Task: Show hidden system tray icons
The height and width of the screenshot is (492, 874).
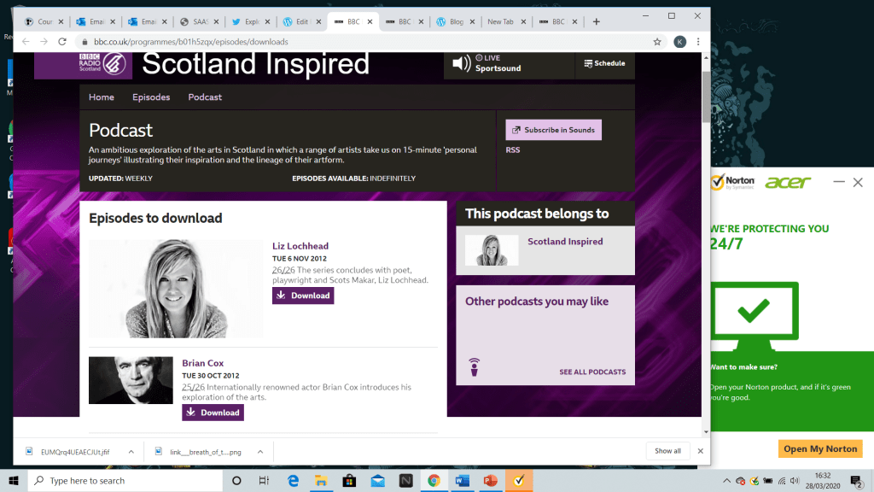Action: coord(725,480)
